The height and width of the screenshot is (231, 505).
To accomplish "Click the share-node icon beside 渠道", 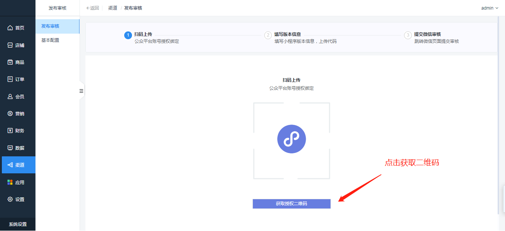I will click(10, 165).
